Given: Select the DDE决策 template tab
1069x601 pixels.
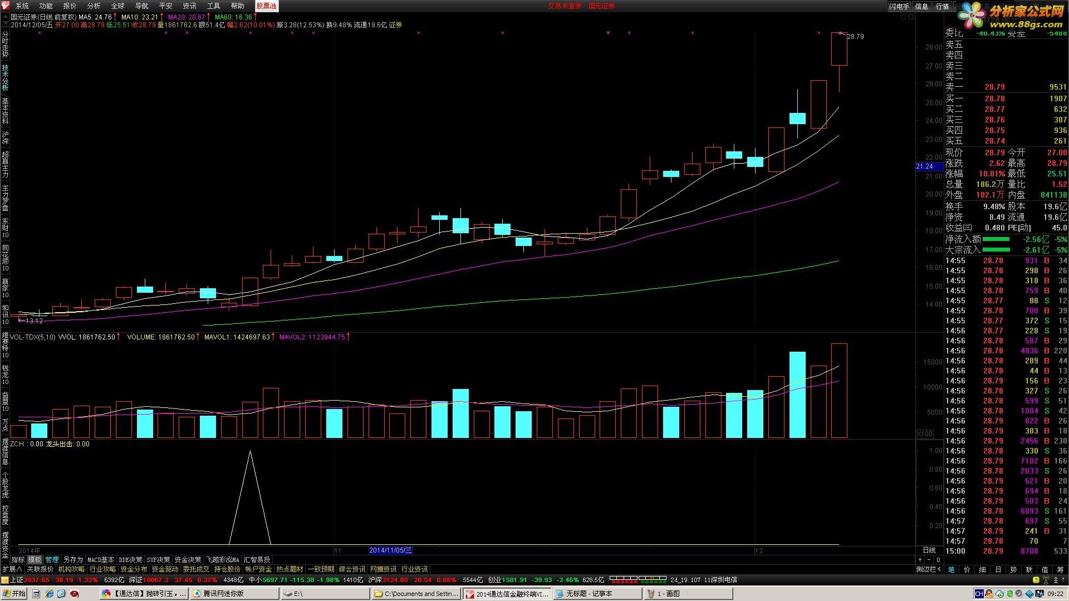Looking at the screenshot, I should click(130, 560).
